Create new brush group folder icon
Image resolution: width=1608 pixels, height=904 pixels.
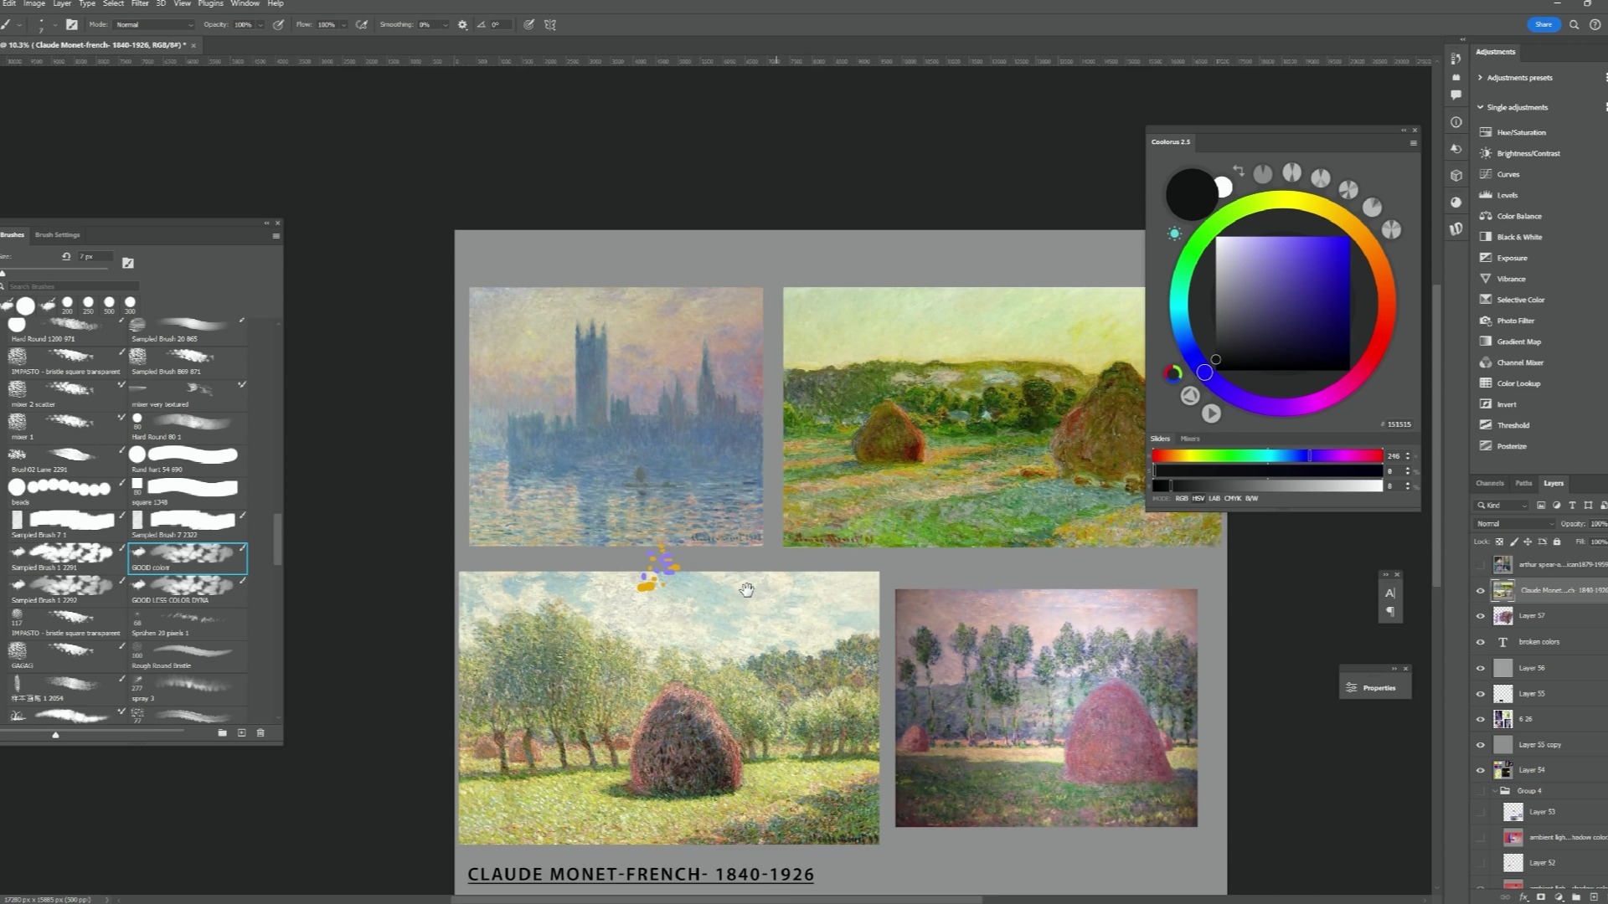(x=222, y=733)
